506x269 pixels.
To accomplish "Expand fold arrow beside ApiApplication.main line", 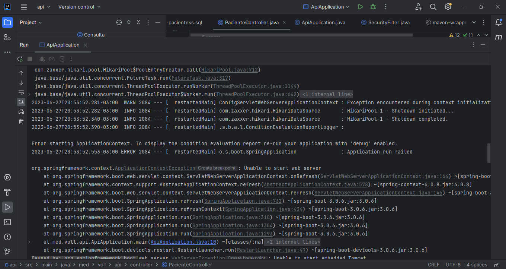I will [30, 242].
